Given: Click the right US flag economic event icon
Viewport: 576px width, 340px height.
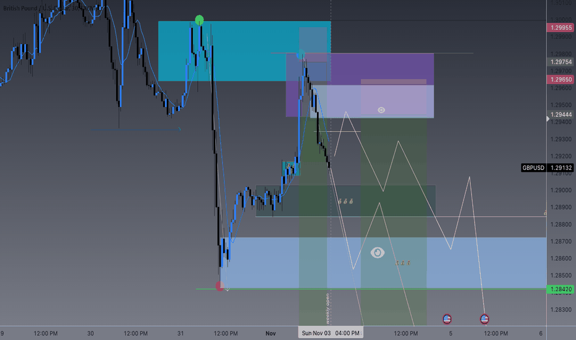Looking at the screenshot, I should (484, 319).
